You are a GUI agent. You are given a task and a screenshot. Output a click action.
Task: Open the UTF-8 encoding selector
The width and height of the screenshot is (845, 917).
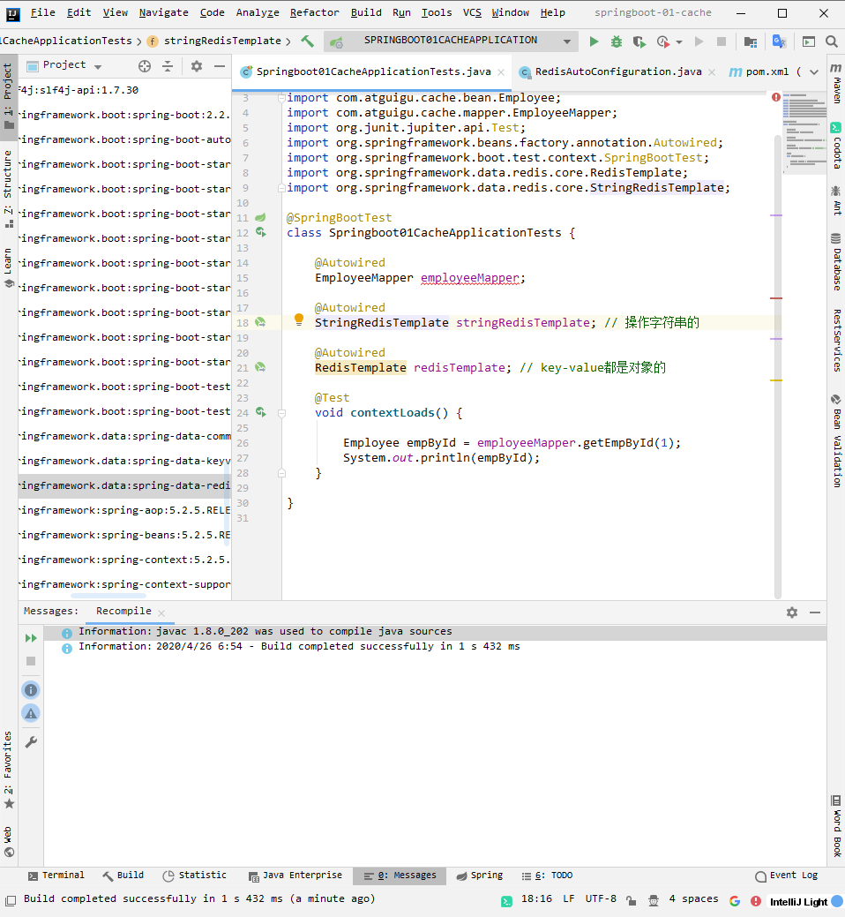tap(601, 898)
